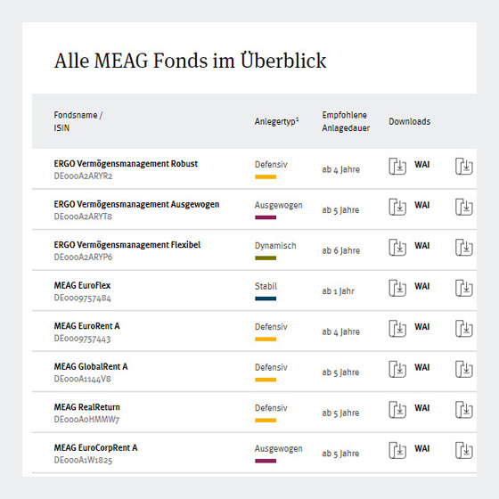Screen dimensions: 499x499
Task: Open ERGO Vermögensmanagement Flexibel fund link
Action: tap(127, 245)
